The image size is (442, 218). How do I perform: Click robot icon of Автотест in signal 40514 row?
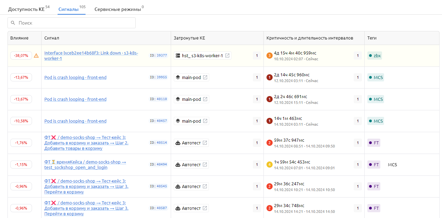[178, 143]
